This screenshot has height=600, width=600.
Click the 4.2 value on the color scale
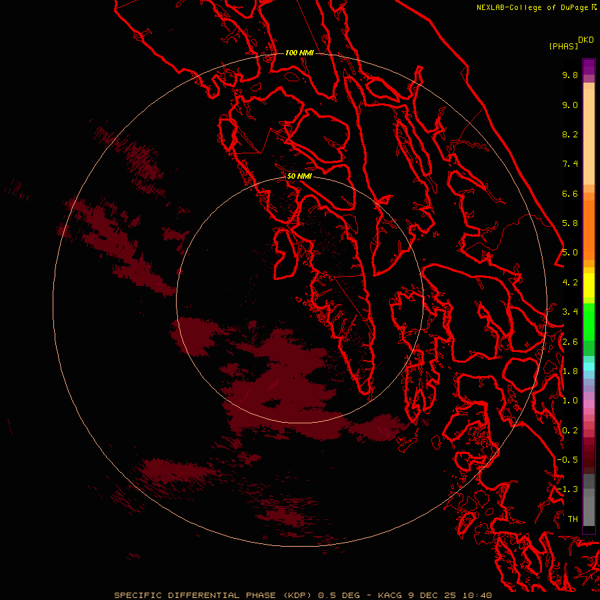click(x=570, y=283)
